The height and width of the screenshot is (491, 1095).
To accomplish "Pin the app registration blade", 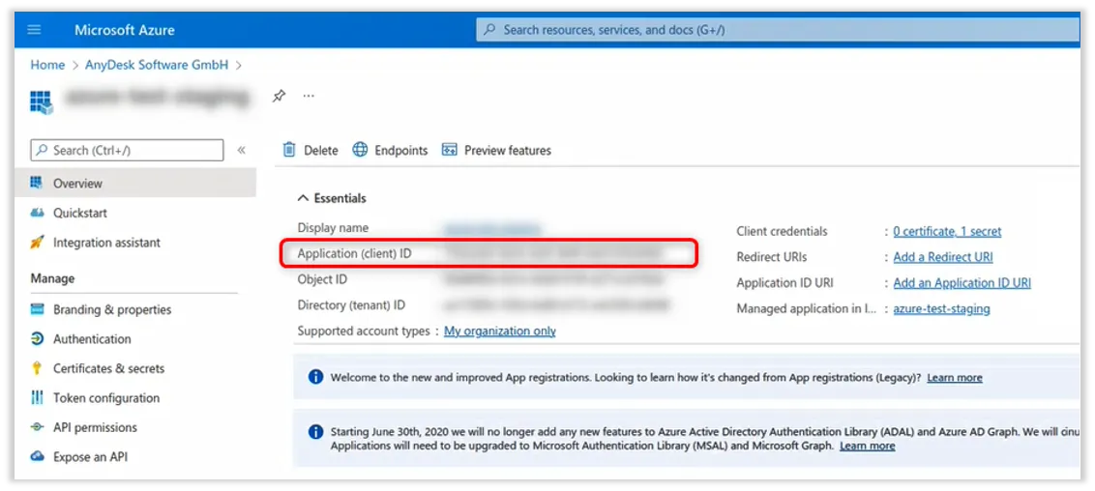I will [279, 96].
